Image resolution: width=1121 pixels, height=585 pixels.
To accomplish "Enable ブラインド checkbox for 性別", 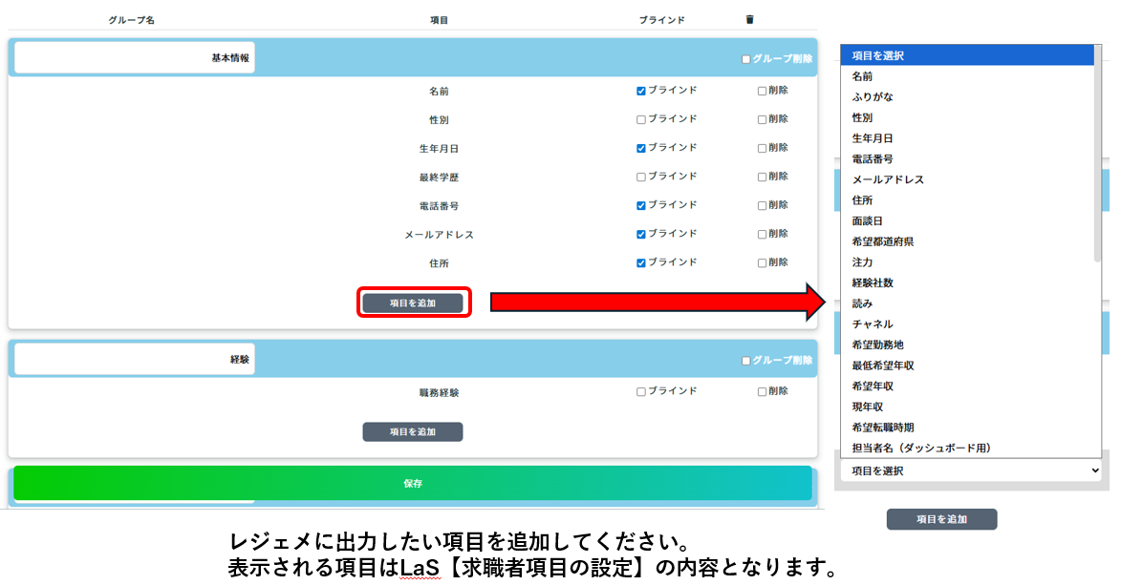I will [x=641, y=120].
